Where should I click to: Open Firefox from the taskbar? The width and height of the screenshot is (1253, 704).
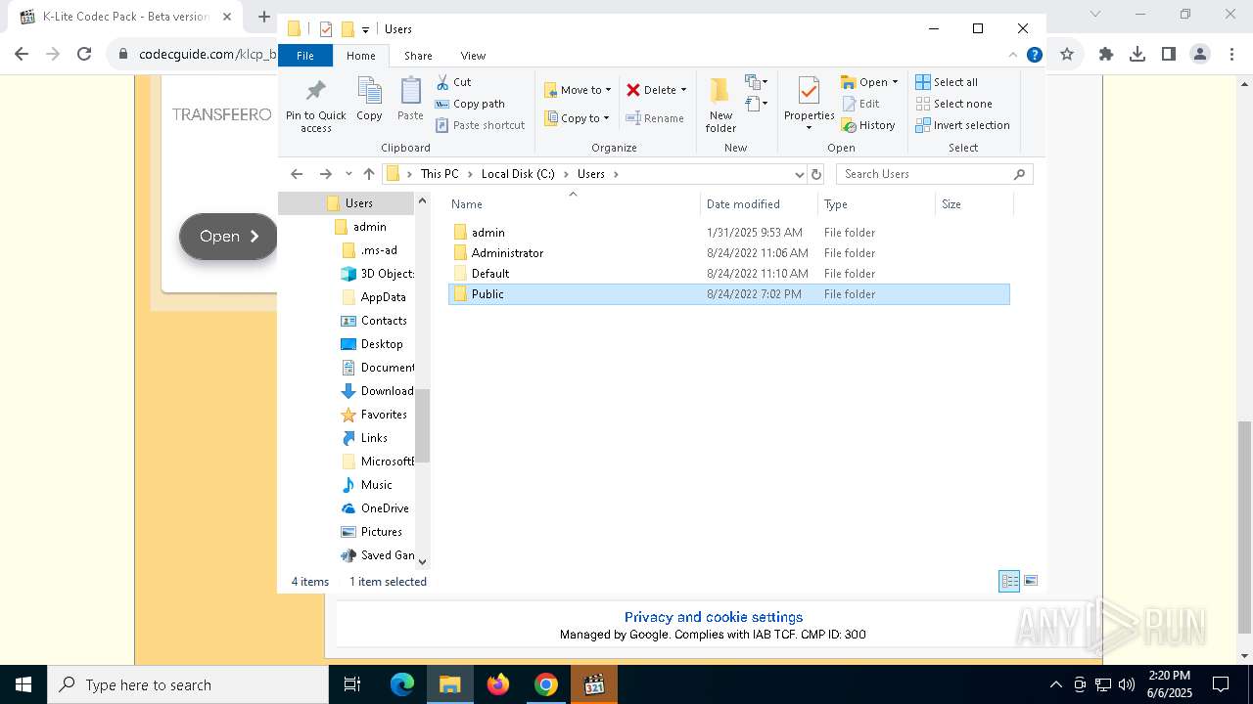point(498,684)
